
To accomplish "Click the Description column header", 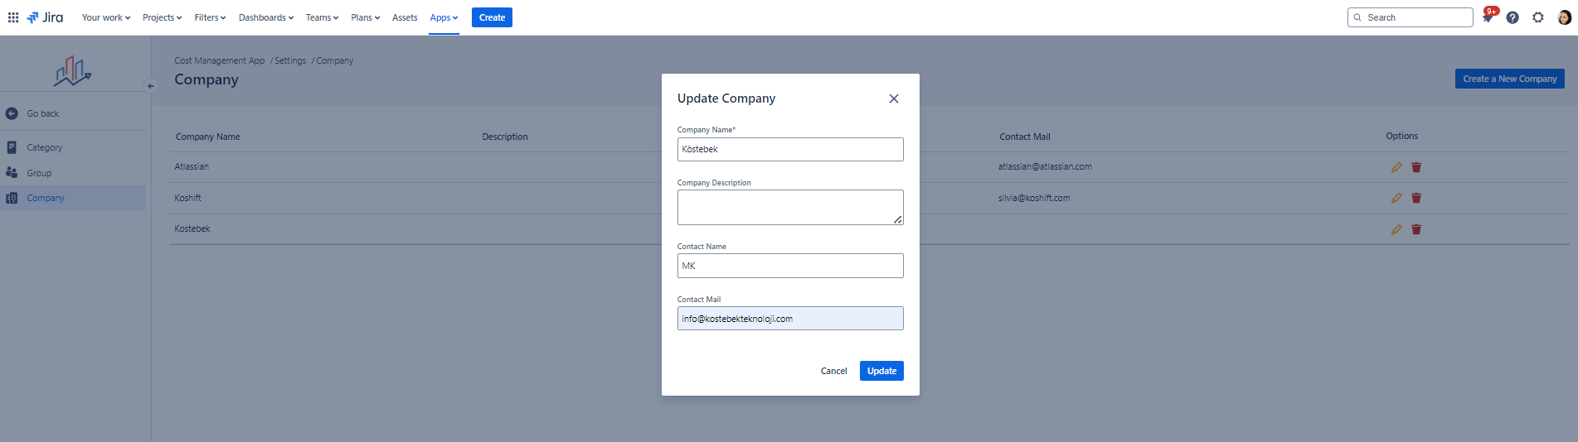I will (x=505, y=137).
